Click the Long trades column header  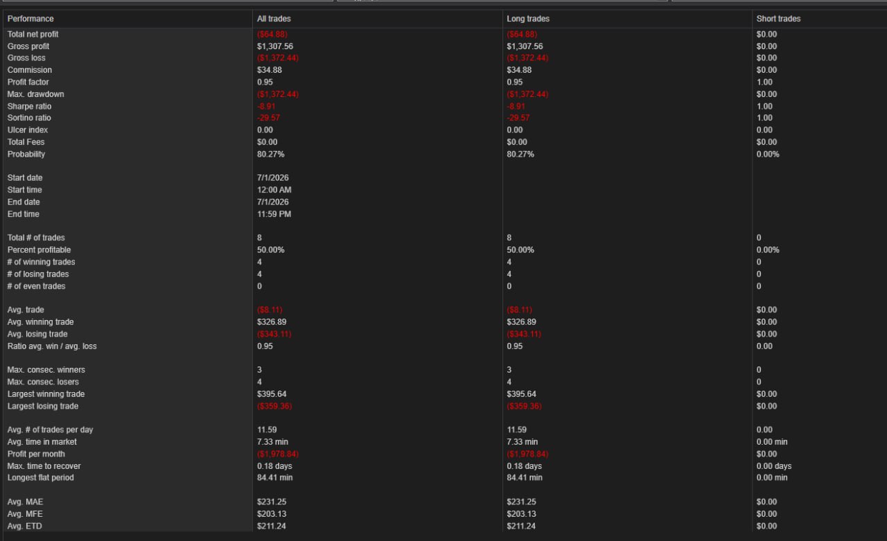(528, 19)
